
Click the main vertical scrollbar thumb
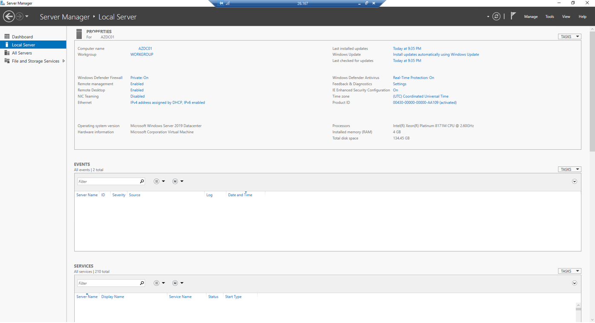click(592, 91)
